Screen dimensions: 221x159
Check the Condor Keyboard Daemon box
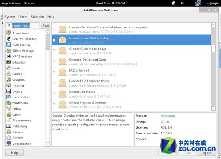pos(54,104)
